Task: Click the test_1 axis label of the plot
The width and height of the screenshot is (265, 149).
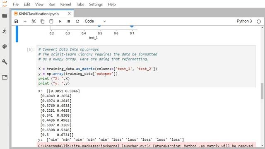Action: [93, 38]
